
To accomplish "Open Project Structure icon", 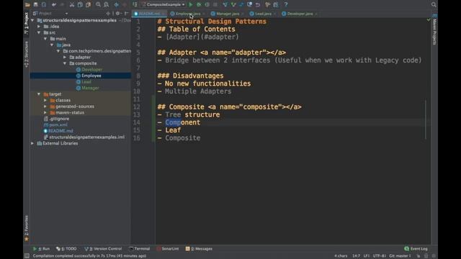I will [276, 5].
